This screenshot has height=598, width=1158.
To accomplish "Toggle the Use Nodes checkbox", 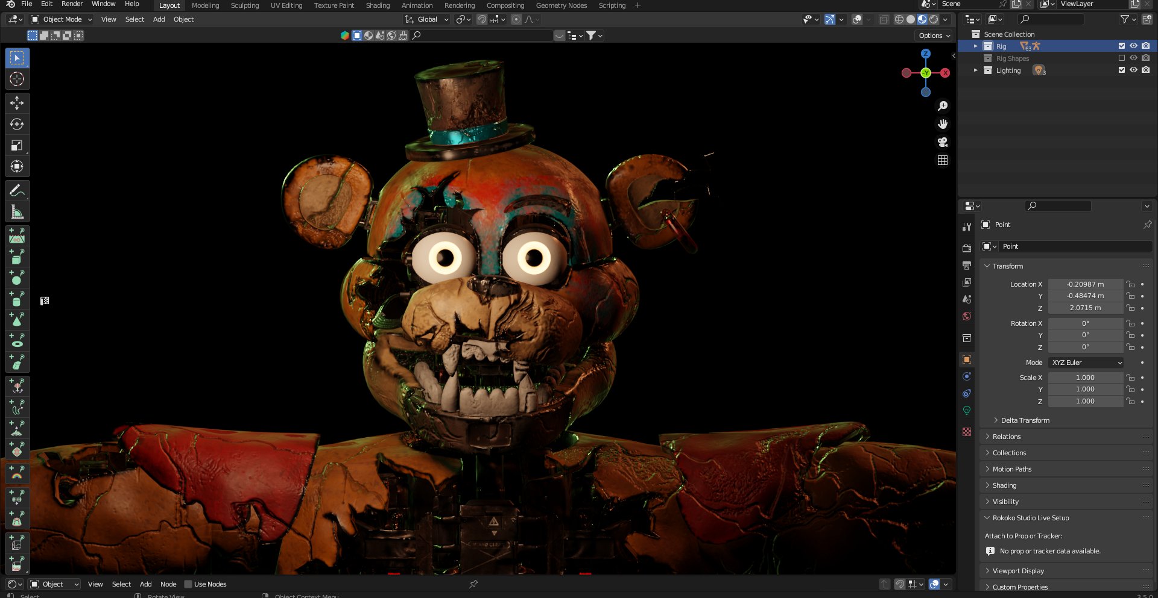I will [188, 584].
